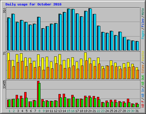Click green day label 23 on the x-axis
146x114 pixels.
pyautogui.click(x=103, y=111)
